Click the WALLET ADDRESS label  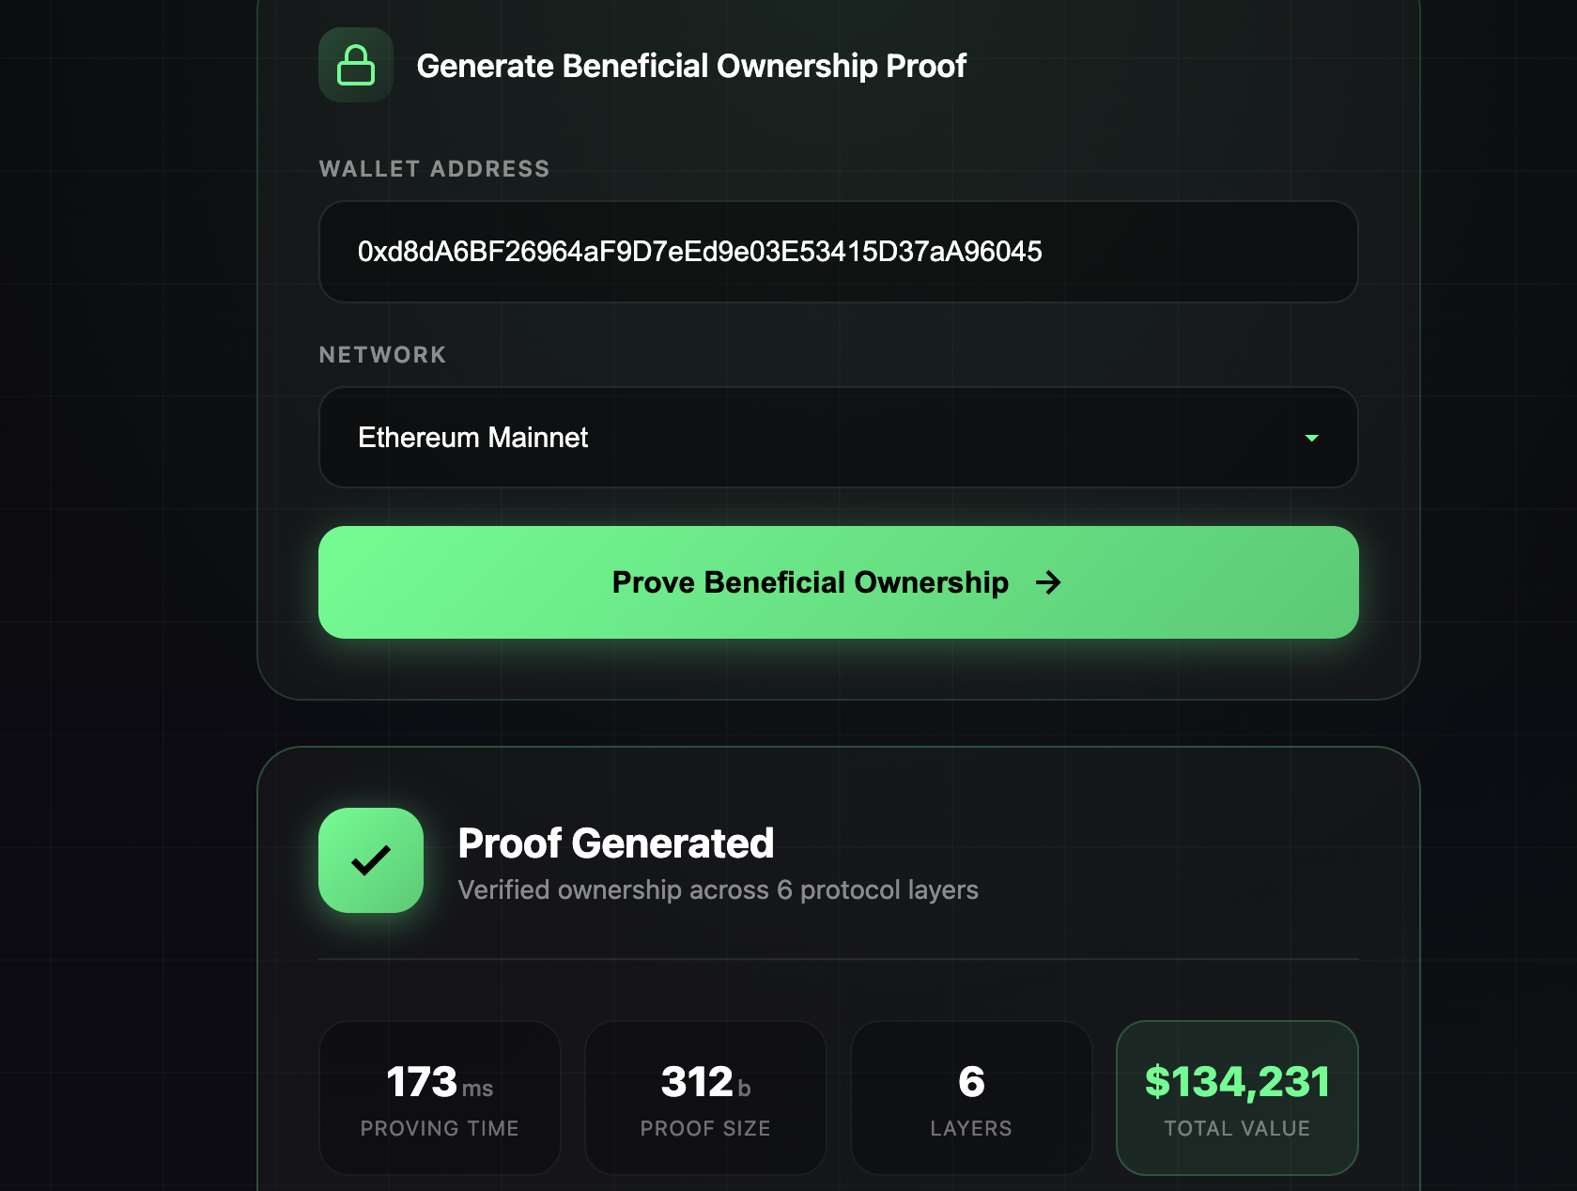click(435, 169)
